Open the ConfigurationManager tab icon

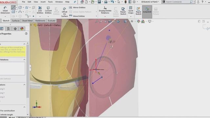(9, 29)
